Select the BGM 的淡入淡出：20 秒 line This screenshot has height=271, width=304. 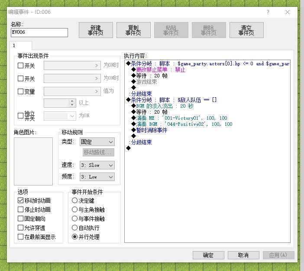click(x=162, y=106)
